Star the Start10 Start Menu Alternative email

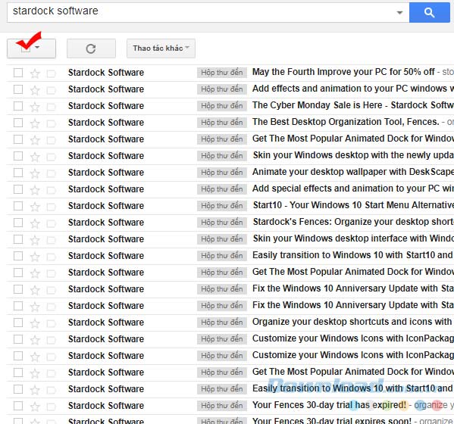pyautogui.click(x=35, y=207)
